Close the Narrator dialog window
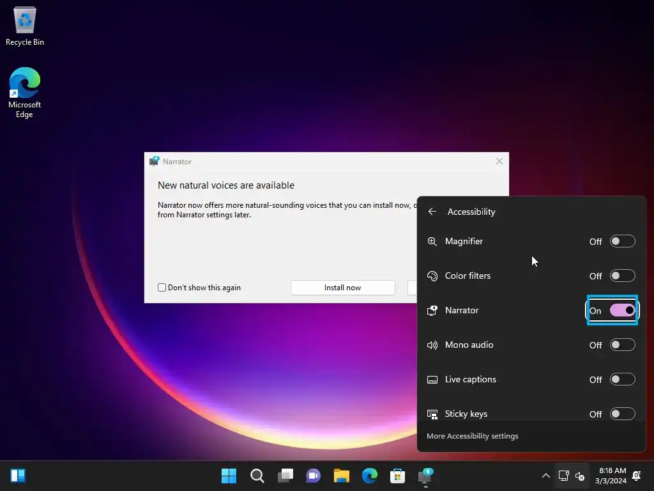 pyautogui.click(x=499, y=161)
